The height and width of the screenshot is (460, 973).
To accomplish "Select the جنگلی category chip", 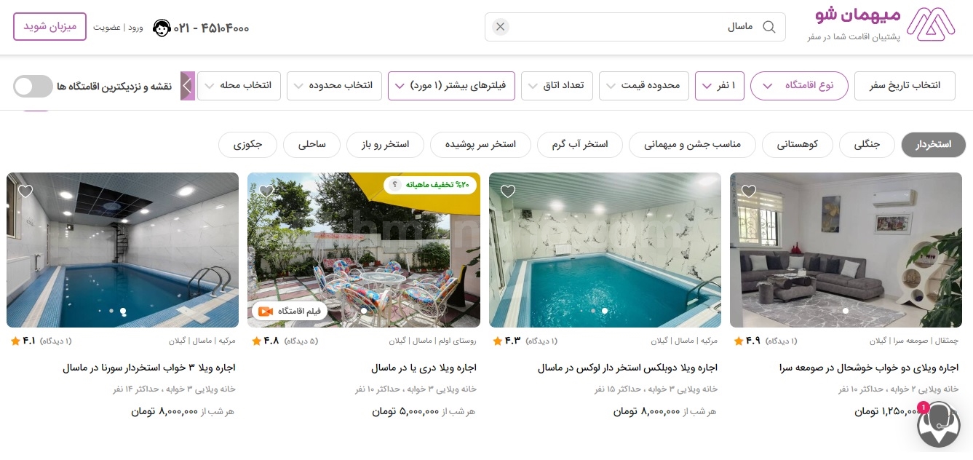I will (867, 145).
